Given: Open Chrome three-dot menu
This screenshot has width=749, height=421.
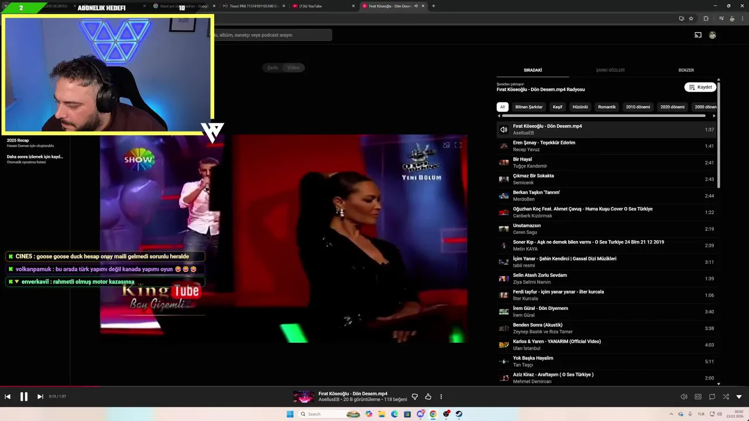Looking at the screenshot, I should 742,19.
